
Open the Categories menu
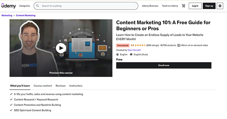click(x=24, y=6)
